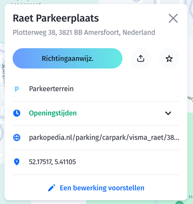Click the location pin icon
The height and width of the screenshot is (204, 193).
[x=17, y=162]
